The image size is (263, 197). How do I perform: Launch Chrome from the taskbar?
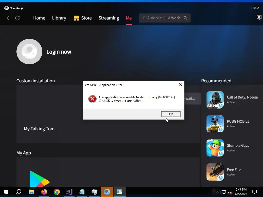point(57,192)
